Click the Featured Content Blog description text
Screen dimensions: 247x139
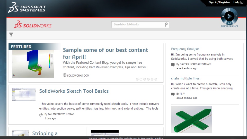point(105,65)
